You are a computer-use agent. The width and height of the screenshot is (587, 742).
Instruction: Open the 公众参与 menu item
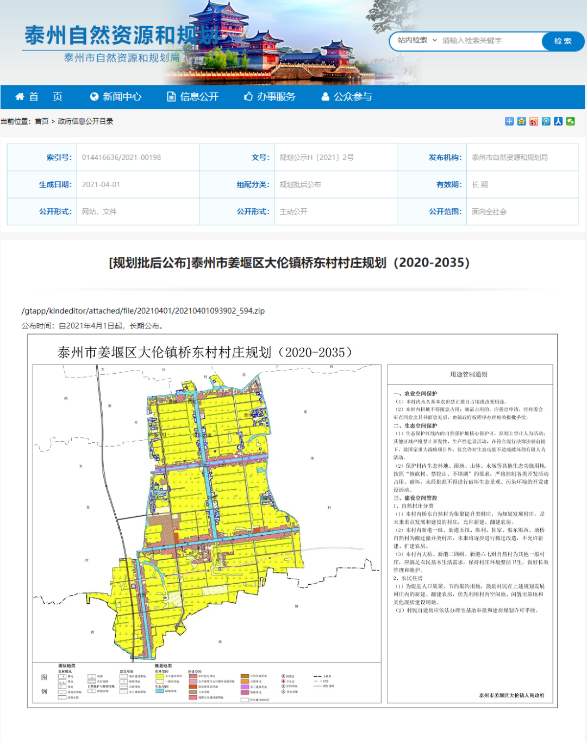pos(347,97)
